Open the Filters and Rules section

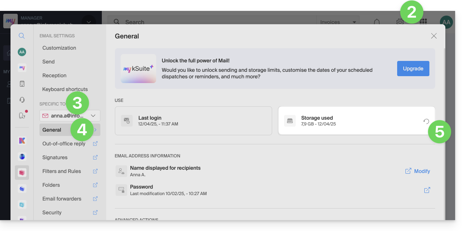pos(62,171)
